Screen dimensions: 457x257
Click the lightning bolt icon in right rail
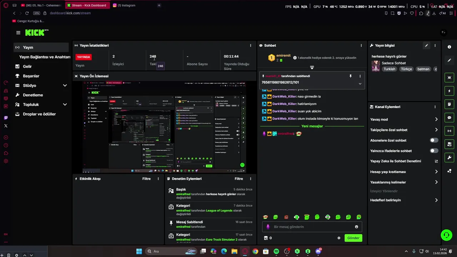[x=449, y=91]
